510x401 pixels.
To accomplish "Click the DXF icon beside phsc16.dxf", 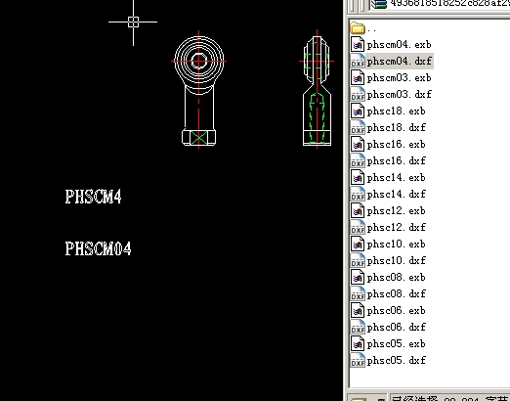I will point(358,160).
